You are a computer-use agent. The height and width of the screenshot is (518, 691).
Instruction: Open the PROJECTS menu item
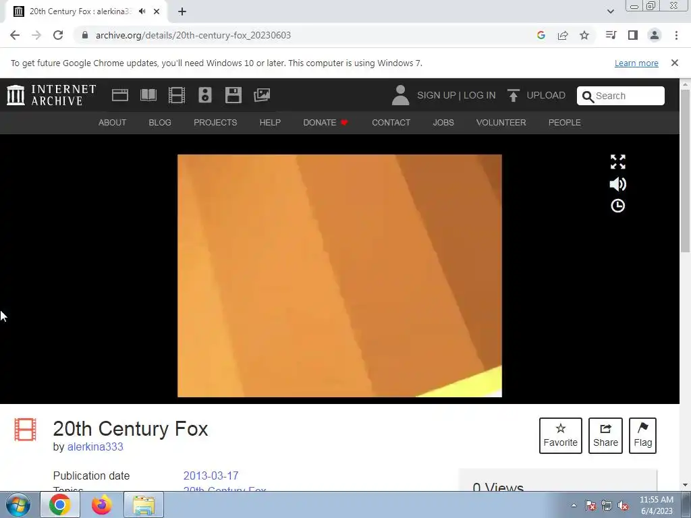tap(215, 123)
